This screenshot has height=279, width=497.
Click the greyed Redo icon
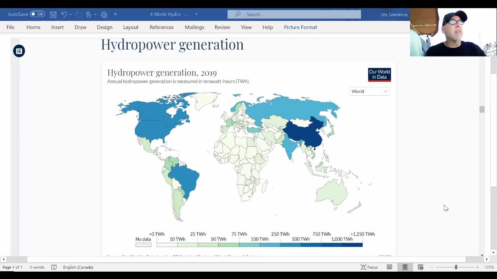[x=79, y=14]
